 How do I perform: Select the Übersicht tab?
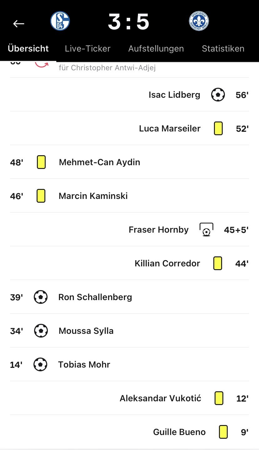[x=28, y=49]
